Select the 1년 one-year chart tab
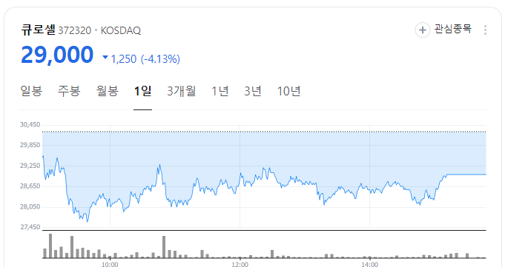Image resolution: width=508 pixels, height=267 pixels. click(220, 91)
